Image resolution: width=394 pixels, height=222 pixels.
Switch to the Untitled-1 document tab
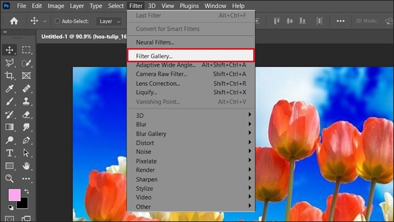coord(84,37)
